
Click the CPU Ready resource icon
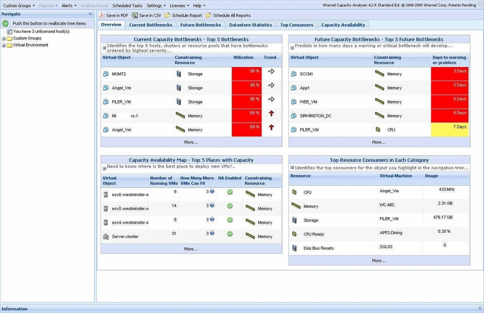[294, 234]
